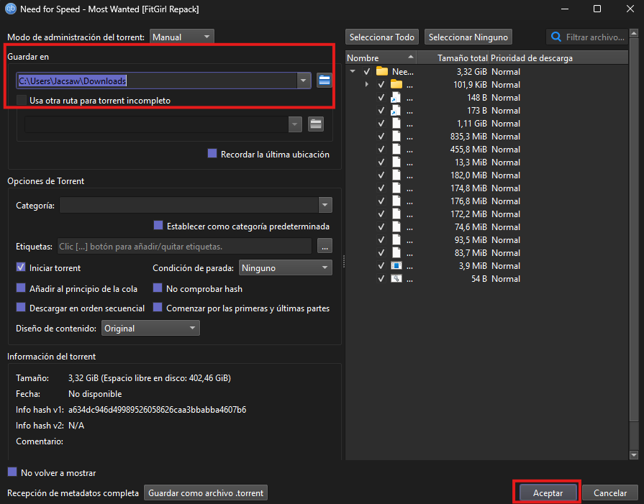Sort by Nombre column header

(381, 58)
